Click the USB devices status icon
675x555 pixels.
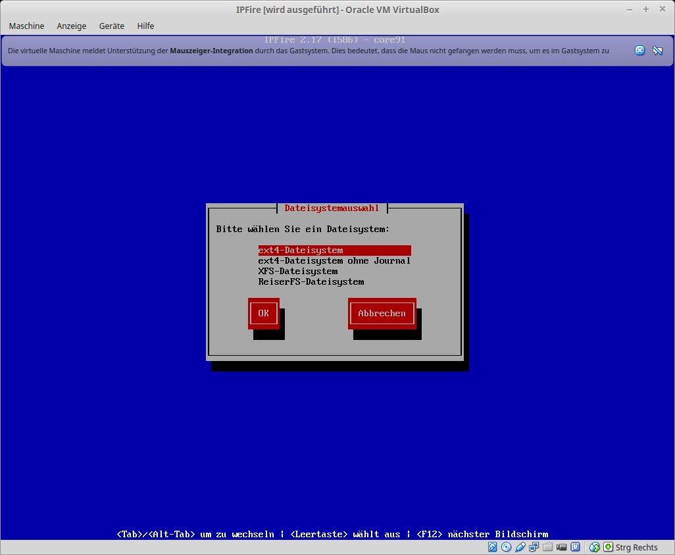point(520,547)
